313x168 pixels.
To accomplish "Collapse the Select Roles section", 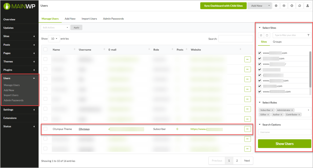I will [260, 102].
